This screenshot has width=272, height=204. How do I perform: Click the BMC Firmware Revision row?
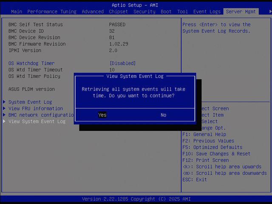(x=37, y=44)
